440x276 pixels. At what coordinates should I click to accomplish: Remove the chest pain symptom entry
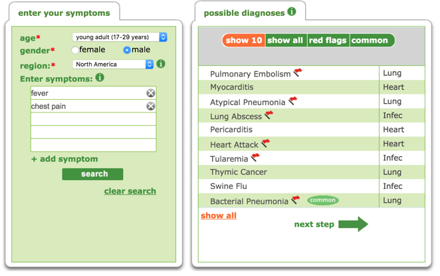(x=151, y=106)
